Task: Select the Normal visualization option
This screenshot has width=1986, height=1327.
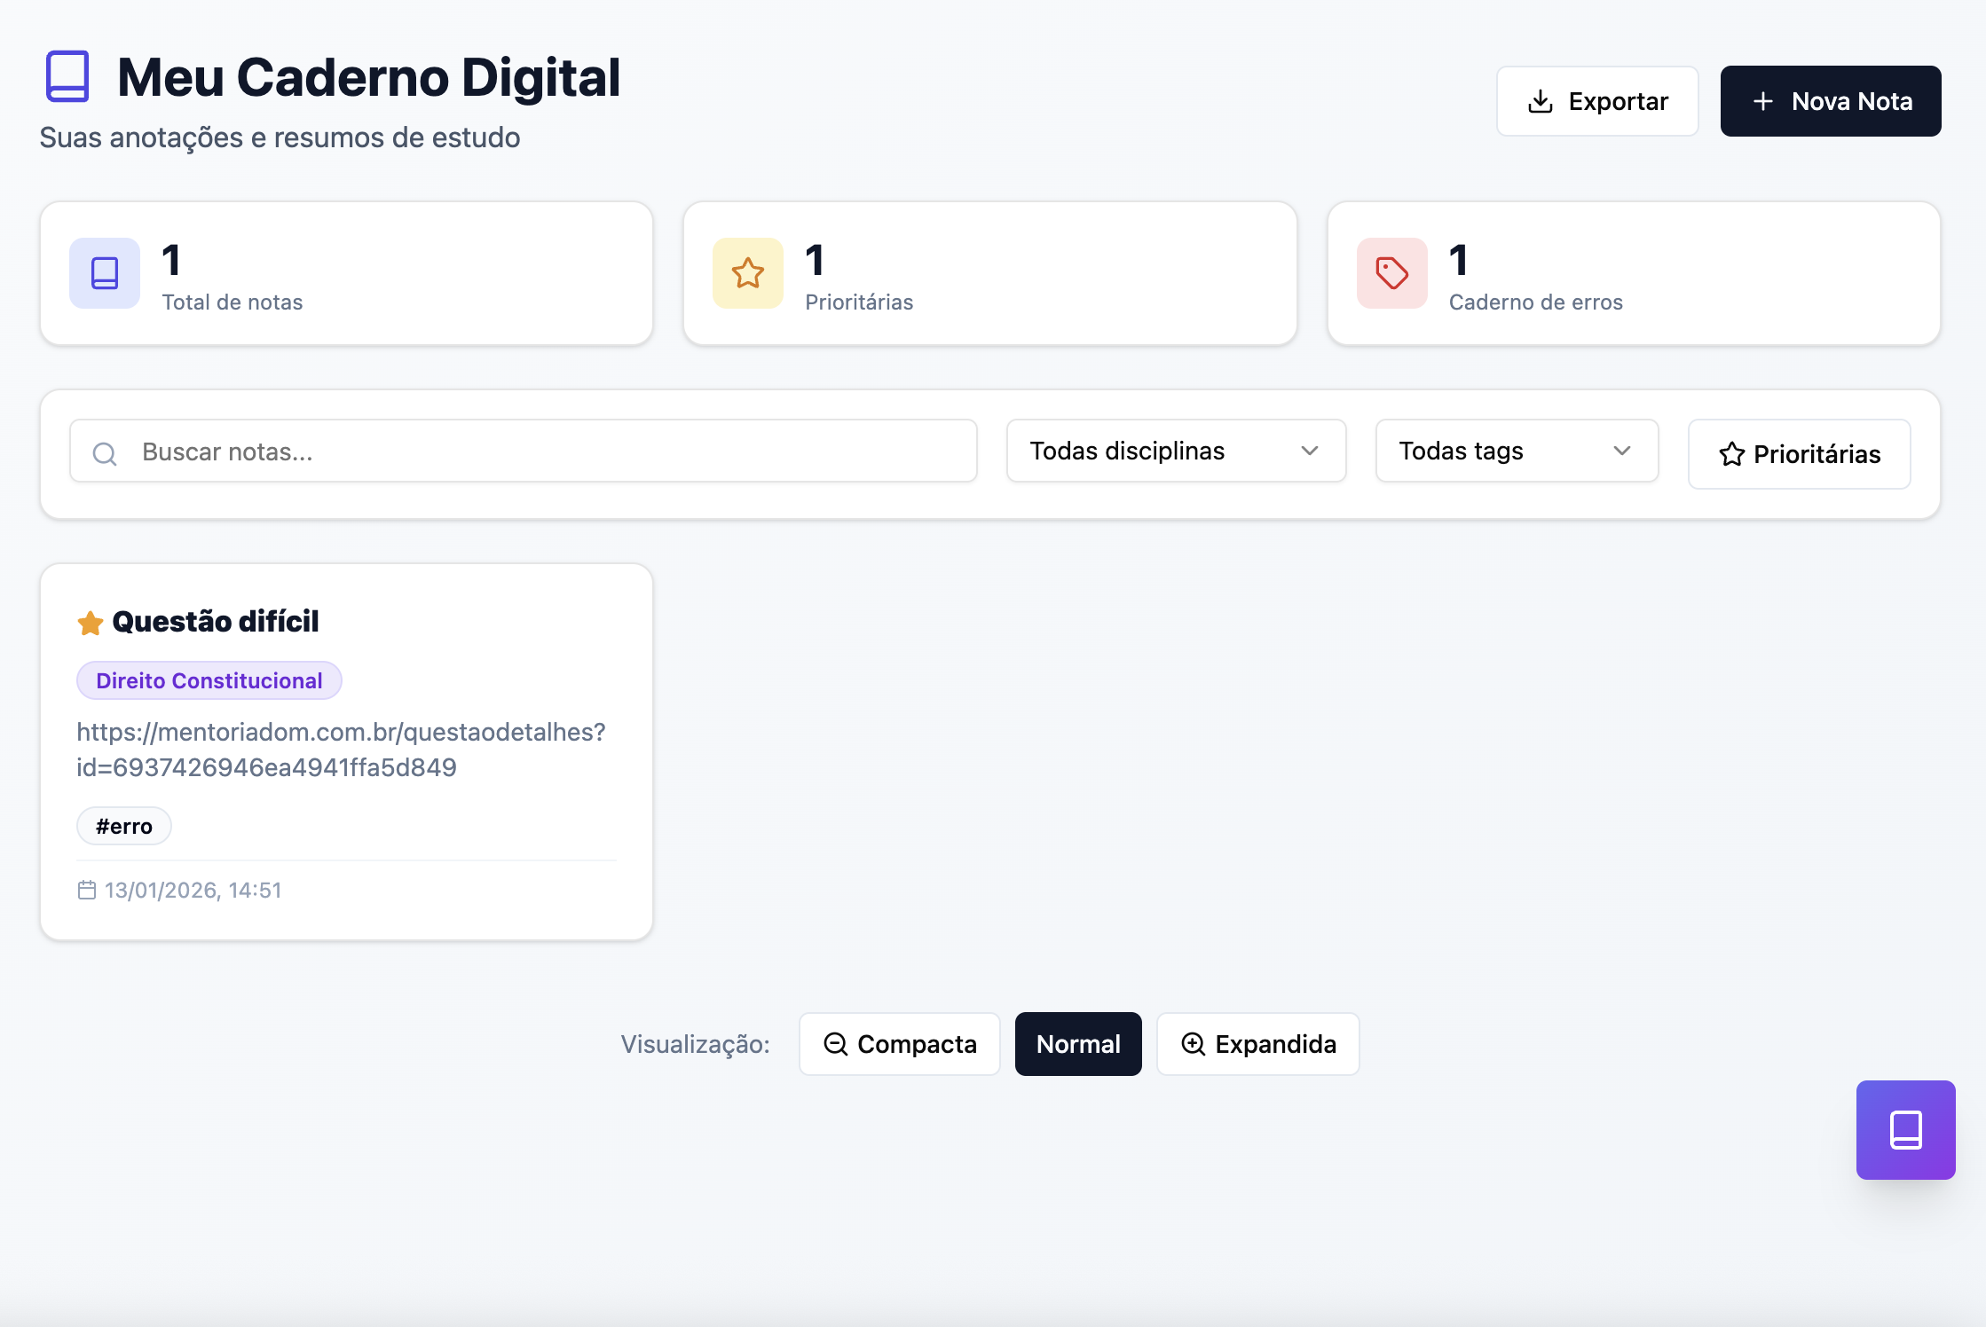Action: (x=1077, y=1044)
